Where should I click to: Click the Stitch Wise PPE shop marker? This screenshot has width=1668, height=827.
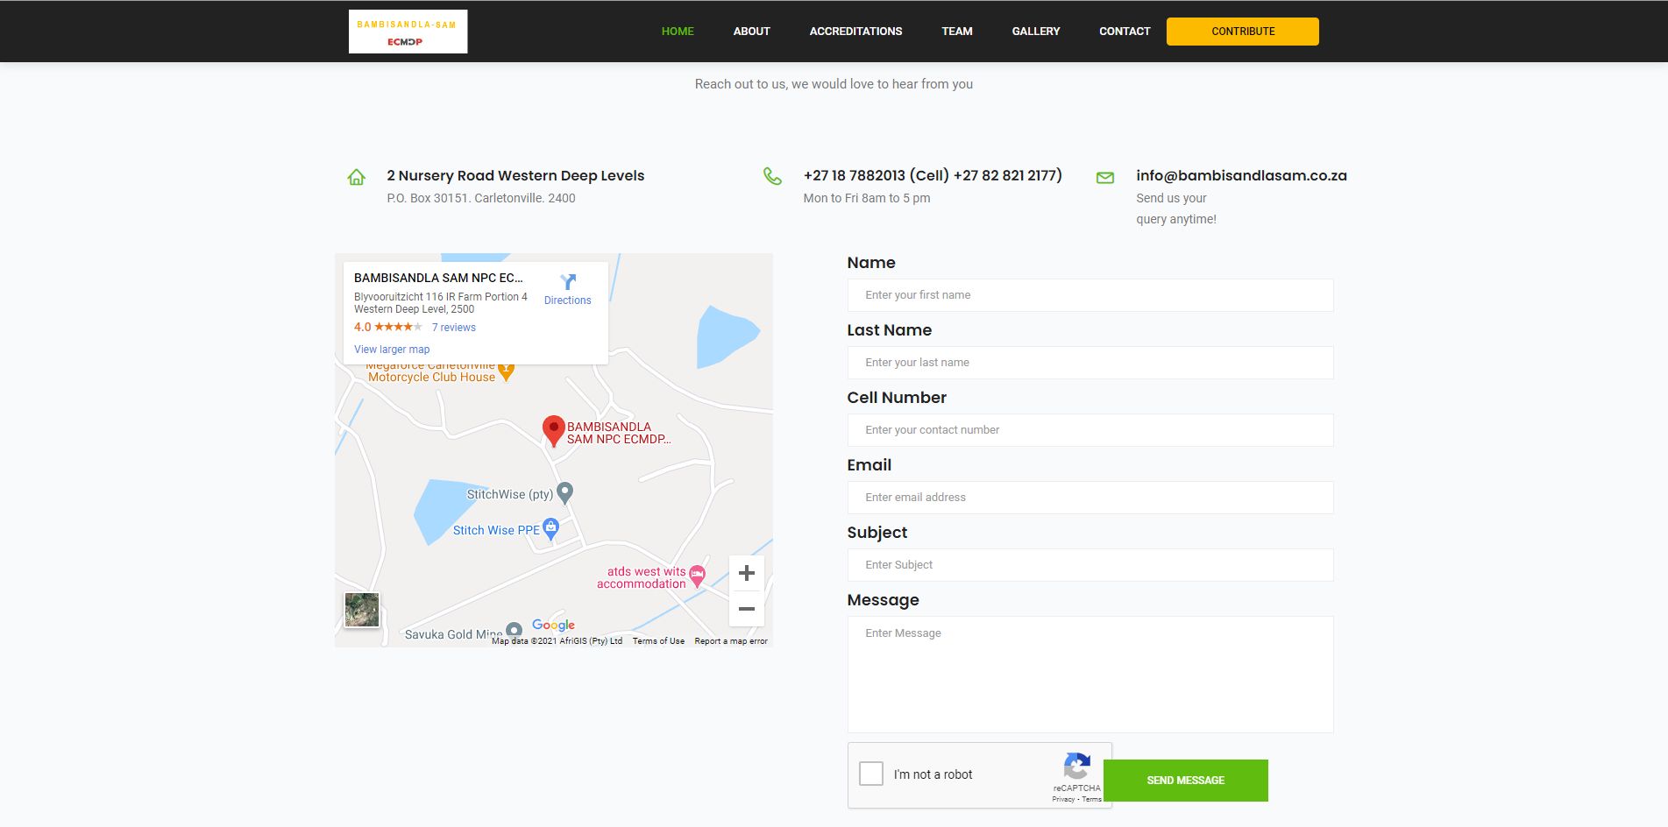coord(550,527)
